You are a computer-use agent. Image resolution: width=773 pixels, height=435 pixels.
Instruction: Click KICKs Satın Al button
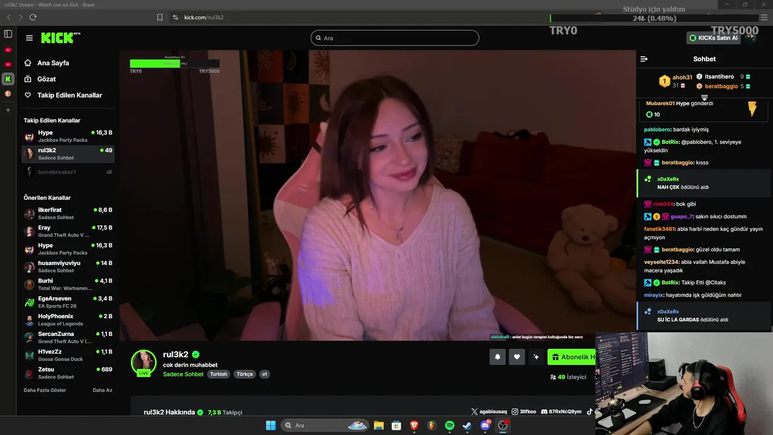click(713, 38)
